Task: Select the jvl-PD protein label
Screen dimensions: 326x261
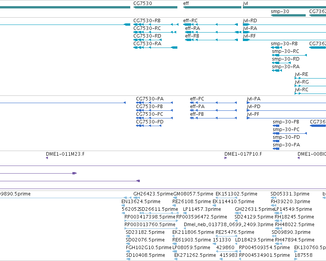Action: click(254, 107)
